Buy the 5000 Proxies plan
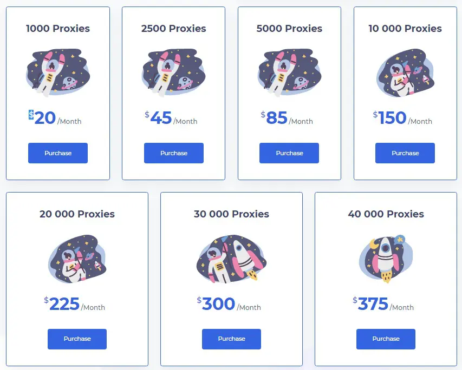Image resolution: width=462 pixels, height=370 pixels. 289,153
